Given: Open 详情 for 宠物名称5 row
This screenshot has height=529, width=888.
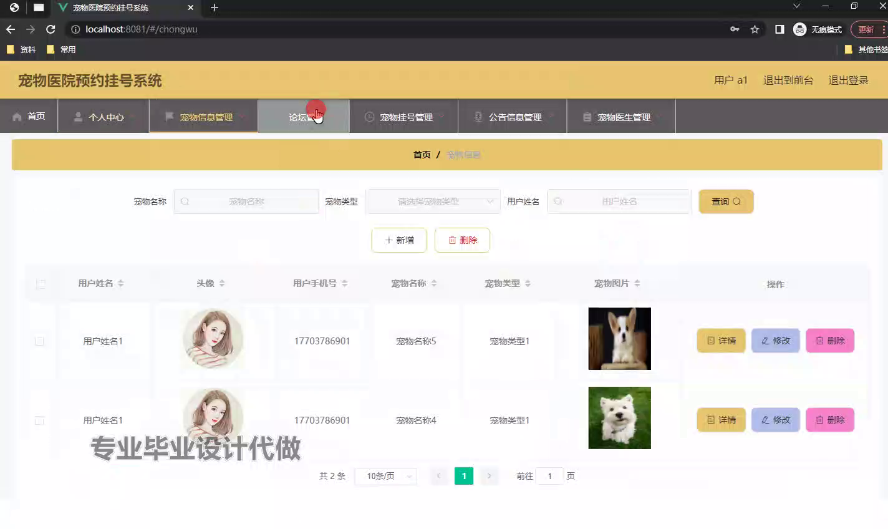Looking at the screenshot, I should [x=721, y=341].
